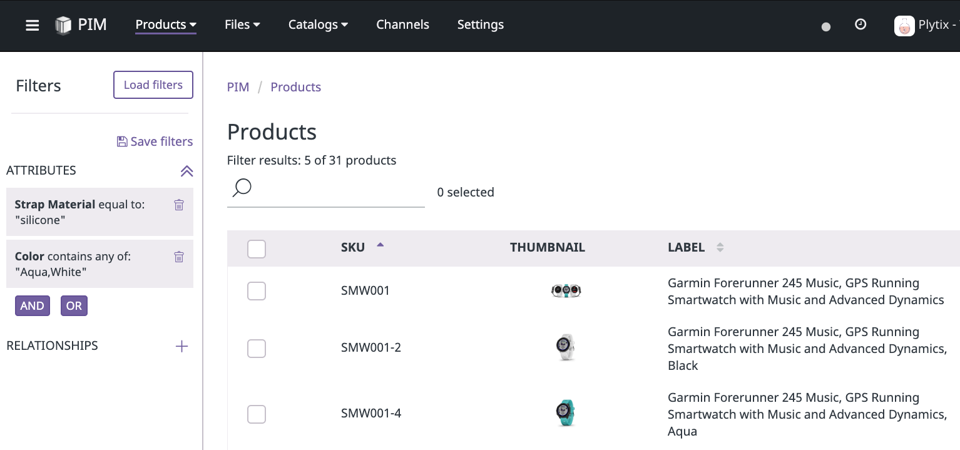960x450 pixels.
Task: Open the SMW001-2 white watch thumbnail
Action: coord(566,347)
